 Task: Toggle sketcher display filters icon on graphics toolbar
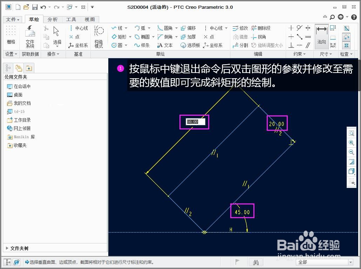point(351,181)
